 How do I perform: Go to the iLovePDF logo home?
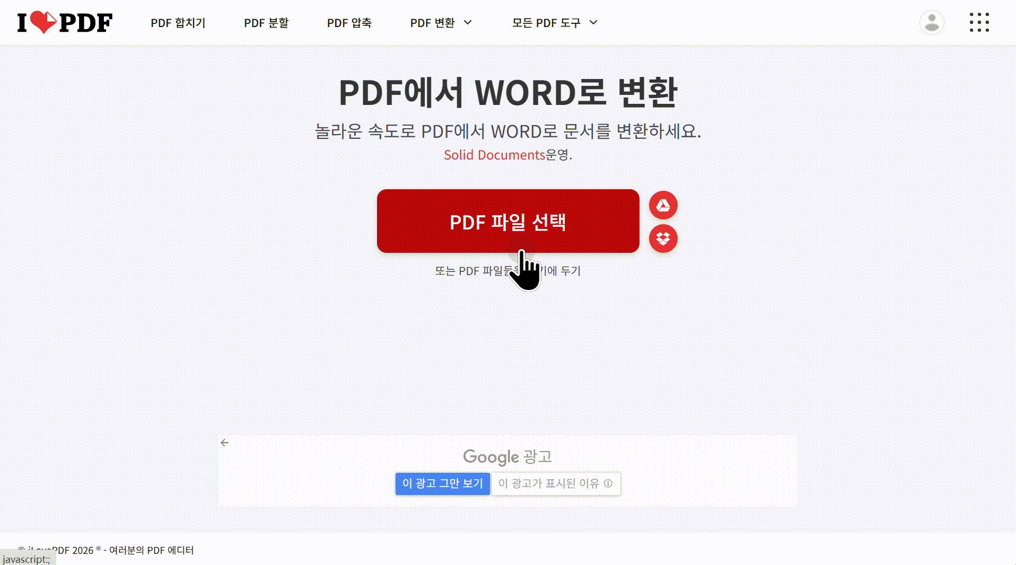[x=65, y=23]
